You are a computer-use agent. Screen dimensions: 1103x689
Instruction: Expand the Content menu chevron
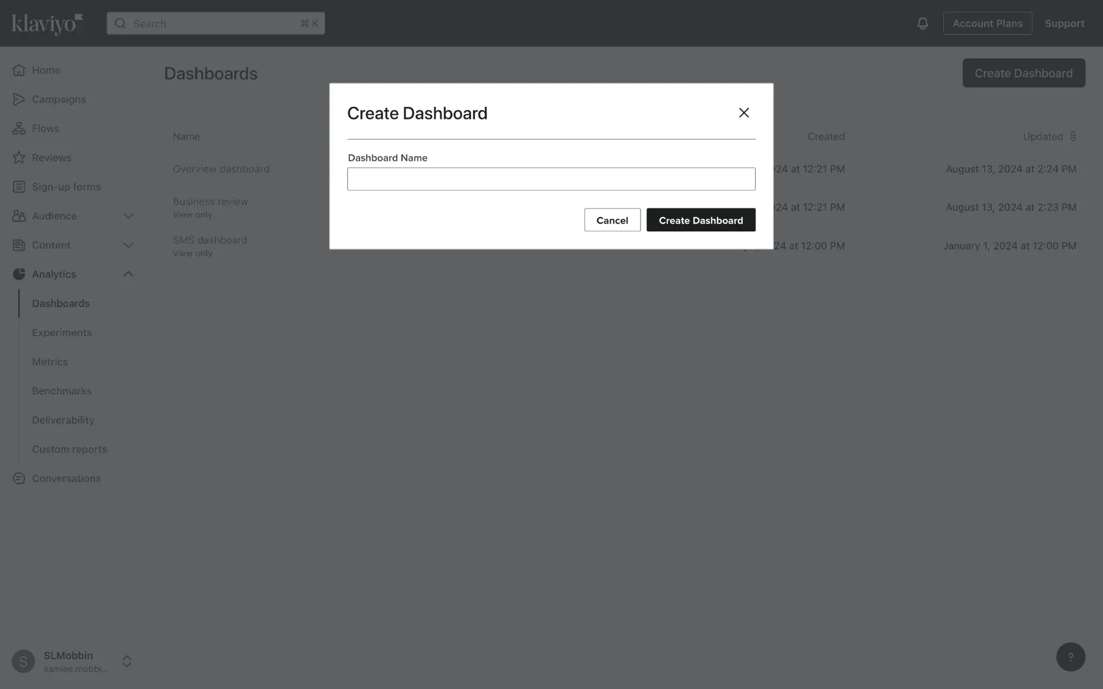(x=128, y=245)
